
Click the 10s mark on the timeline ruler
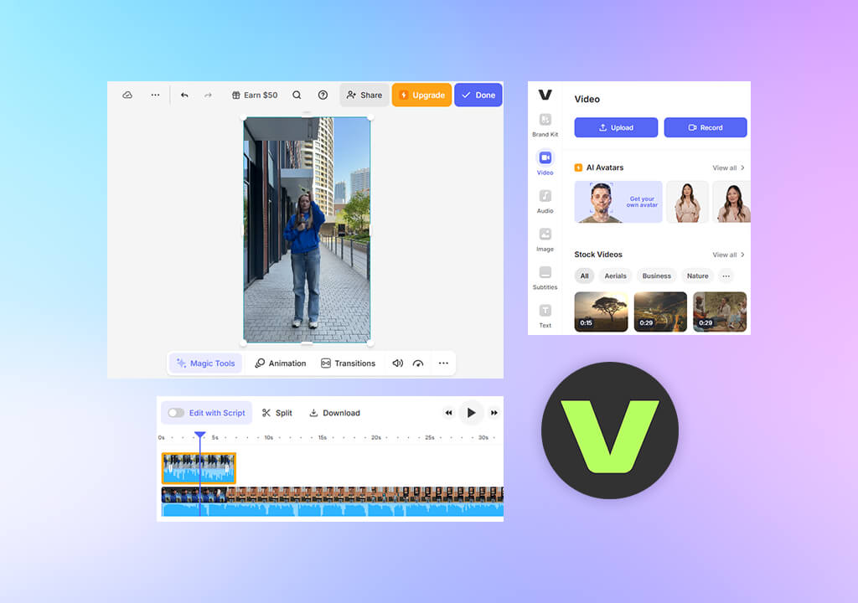tap(269, 438)
